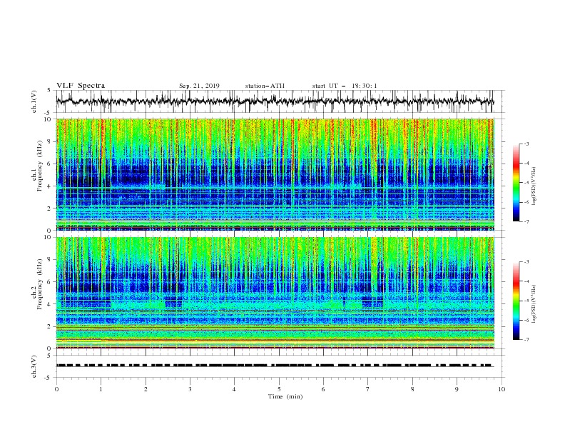Click the ch.1 voltage waveform trace
This screenshot has width=565, height=437.
tap(275, 101)
